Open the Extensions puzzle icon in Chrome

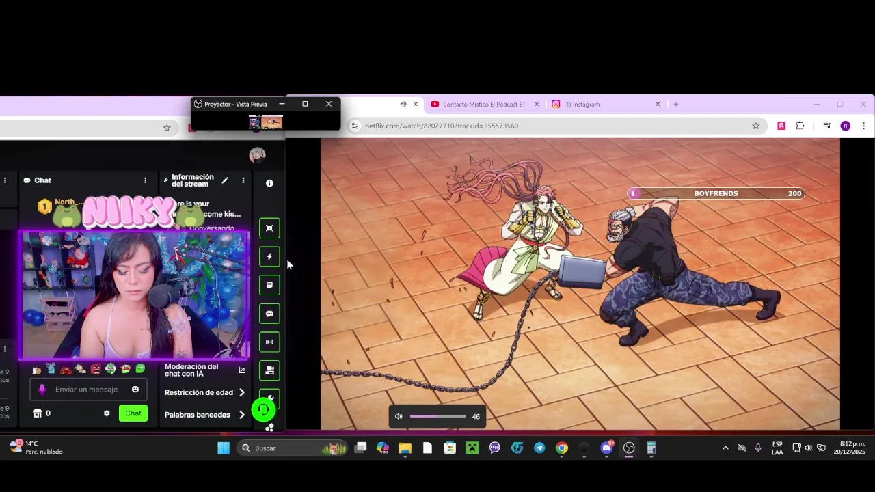(800, 126)
